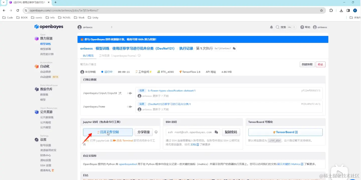Open the help question-mark icon

coord(302,27)
